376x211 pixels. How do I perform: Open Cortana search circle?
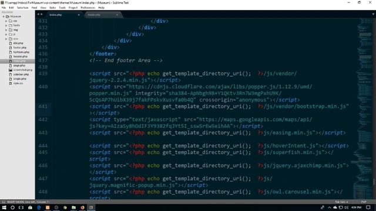[12, 207]
